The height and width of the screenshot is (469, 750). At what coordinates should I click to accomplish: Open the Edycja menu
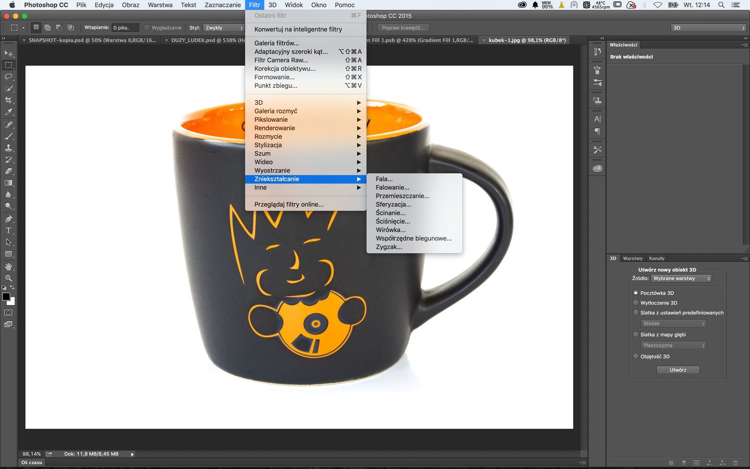(x=104, y=5)
